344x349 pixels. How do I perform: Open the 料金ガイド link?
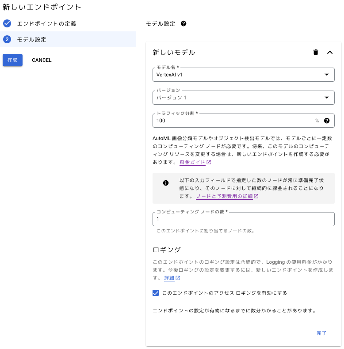tap(192, 162)
